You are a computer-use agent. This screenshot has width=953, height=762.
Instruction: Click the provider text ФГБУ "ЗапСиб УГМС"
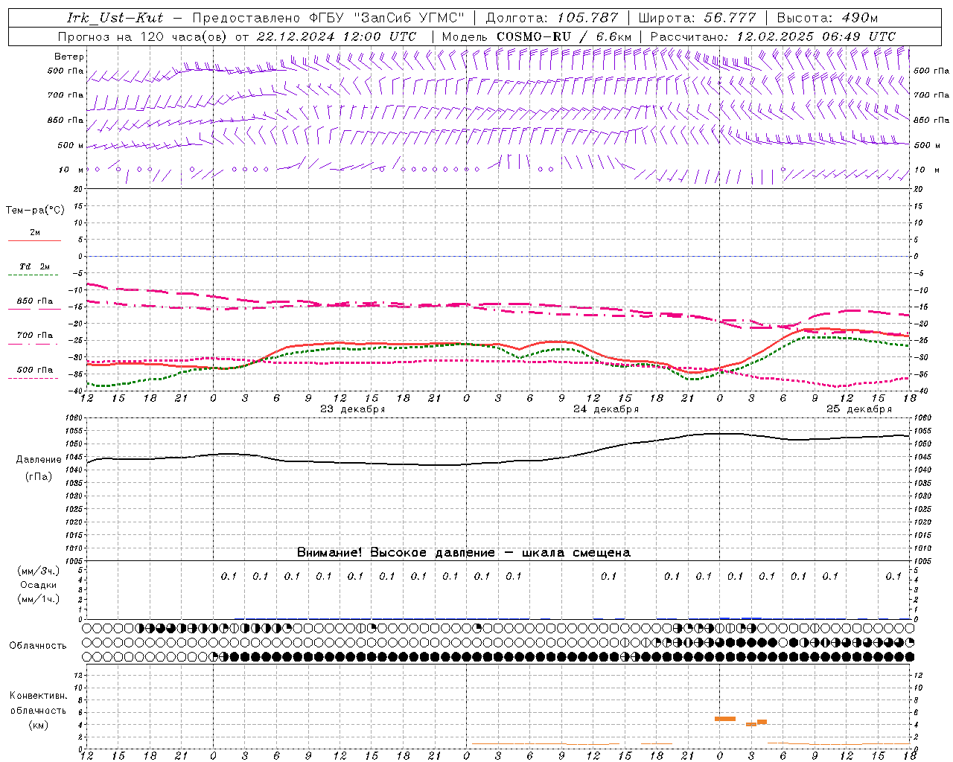388,18
